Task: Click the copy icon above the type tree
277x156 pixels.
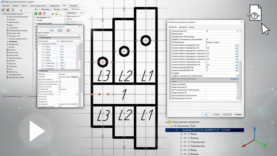Action: point(12,10)
